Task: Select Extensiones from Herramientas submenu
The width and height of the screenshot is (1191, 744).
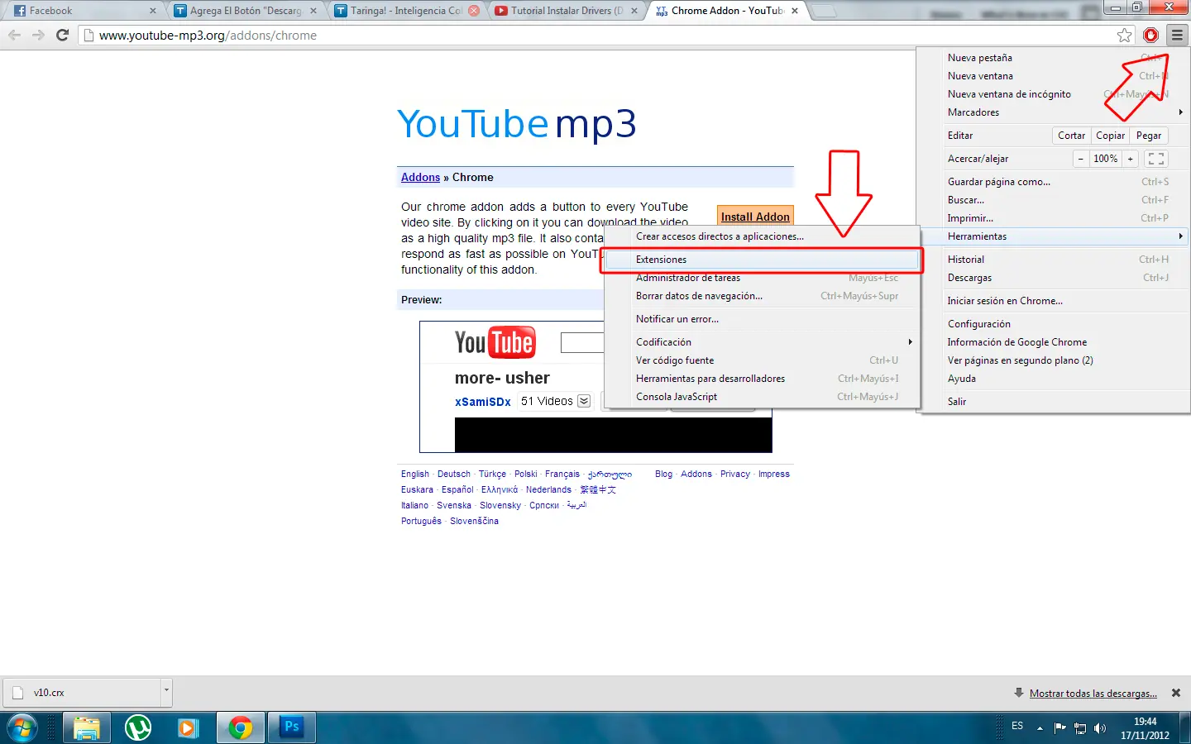Action: (761, 260)
